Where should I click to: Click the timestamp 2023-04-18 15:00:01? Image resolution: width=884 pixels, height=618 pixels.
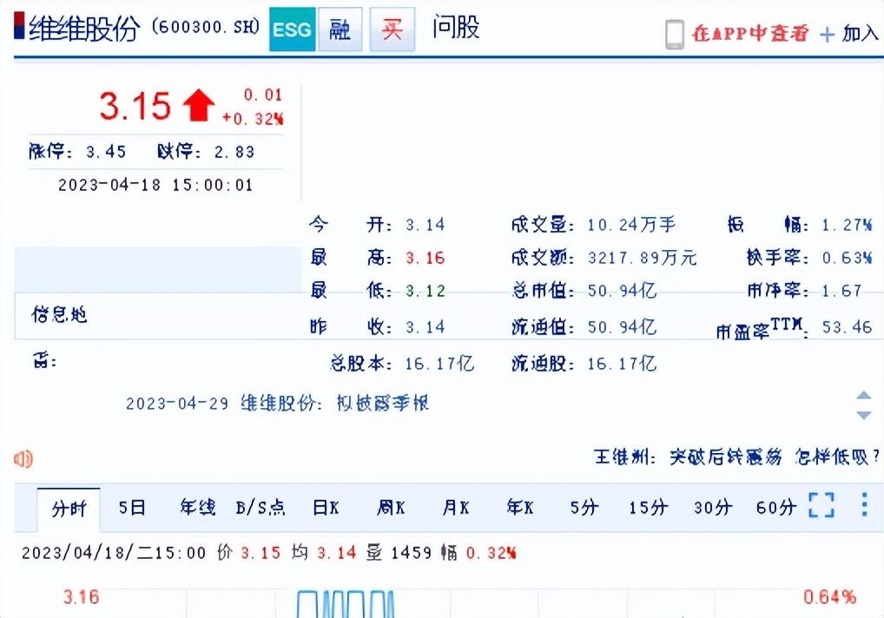(x=155, y=185)
